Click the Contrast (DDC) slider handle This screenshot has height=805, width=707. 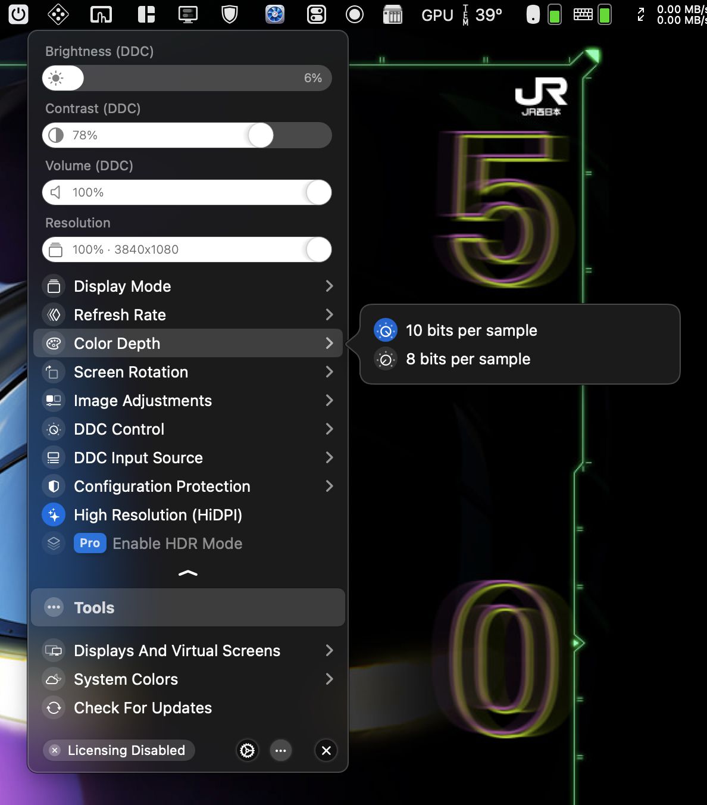tap(261, 135)
